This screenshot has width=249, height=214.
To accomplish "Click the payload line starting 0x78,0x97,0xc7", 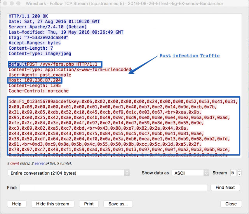I will tap(119, 150).
